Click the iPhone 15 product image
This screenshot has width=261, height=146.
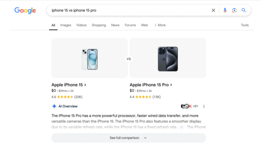click(89, 58)
